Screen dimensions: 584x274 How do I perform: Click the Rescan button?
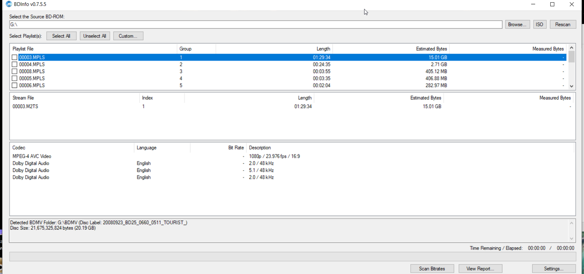coord(563,25)
